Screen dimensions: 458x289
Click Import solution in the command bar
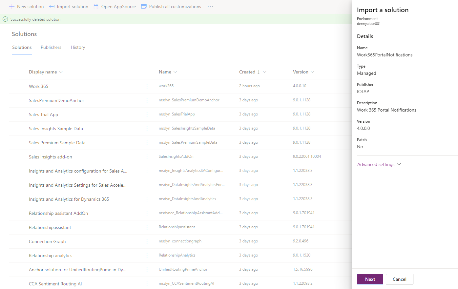pos(69,7)
